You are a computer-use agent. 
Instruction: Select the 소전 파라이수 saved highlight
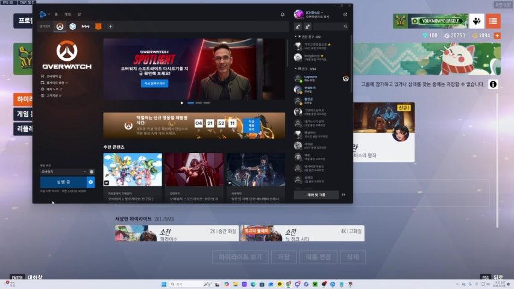177,233
